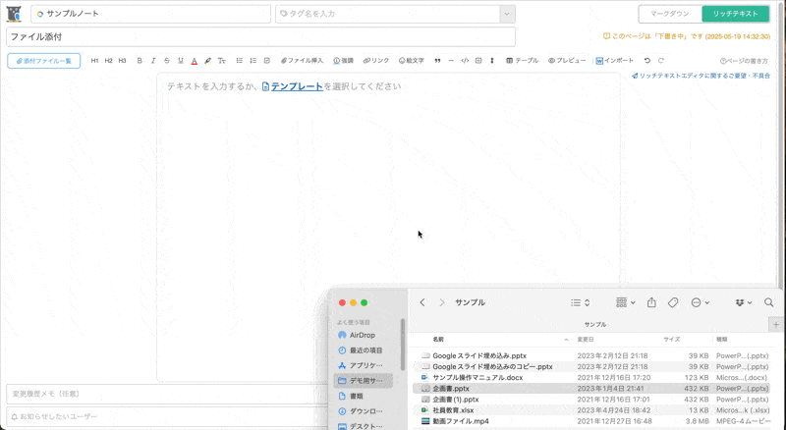Image resolution: width=786 pixels, height=430 pixels.
Task: Sort by 名前 column header
Action: pos(438,340)
